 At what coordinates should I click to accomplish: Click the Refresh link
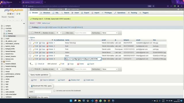point(79,27)
